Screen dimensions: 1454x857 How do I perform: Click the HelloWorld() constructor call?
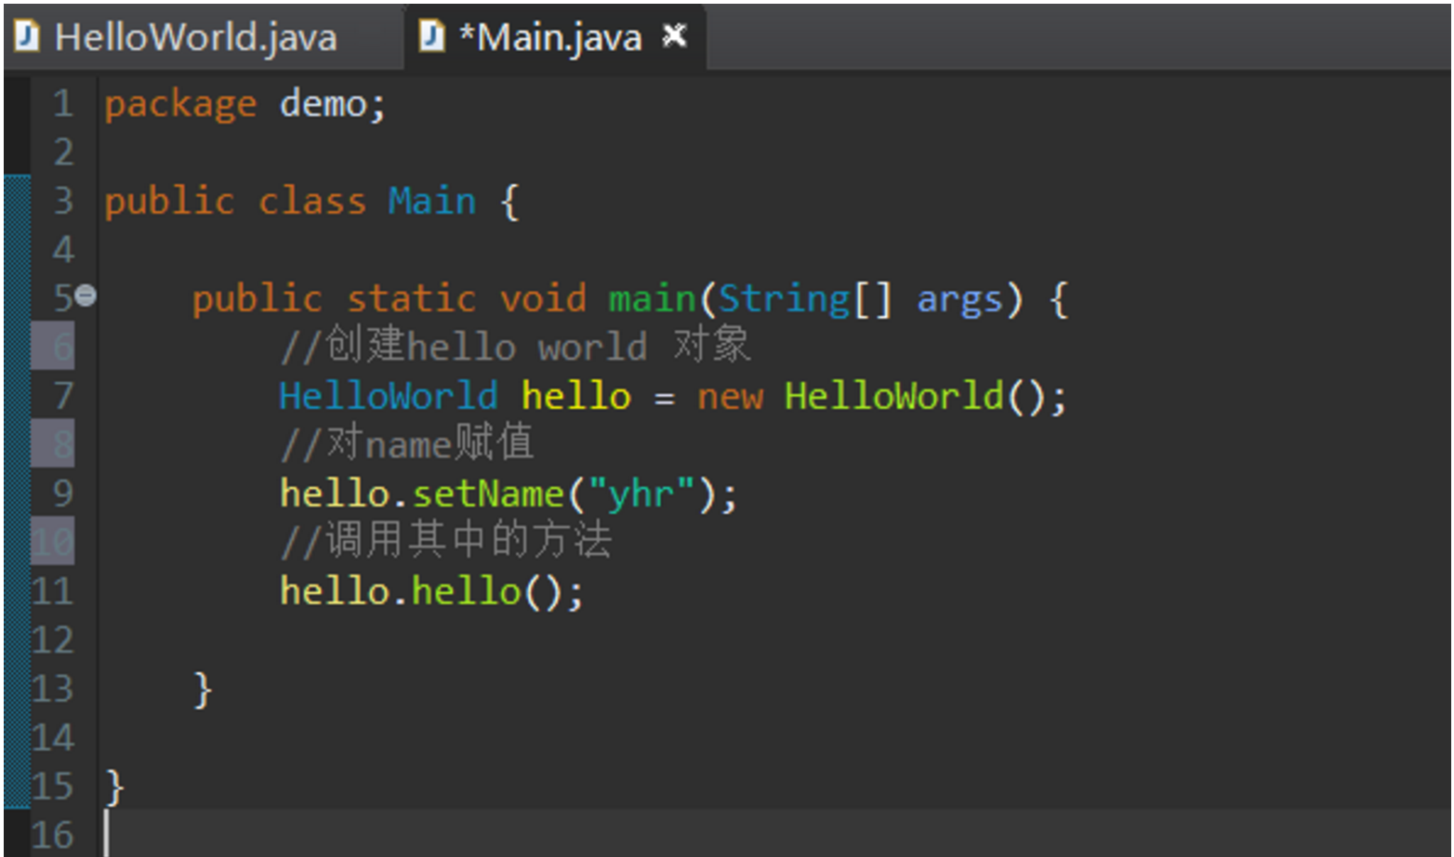pyautogui.click(x=894, y=397)
